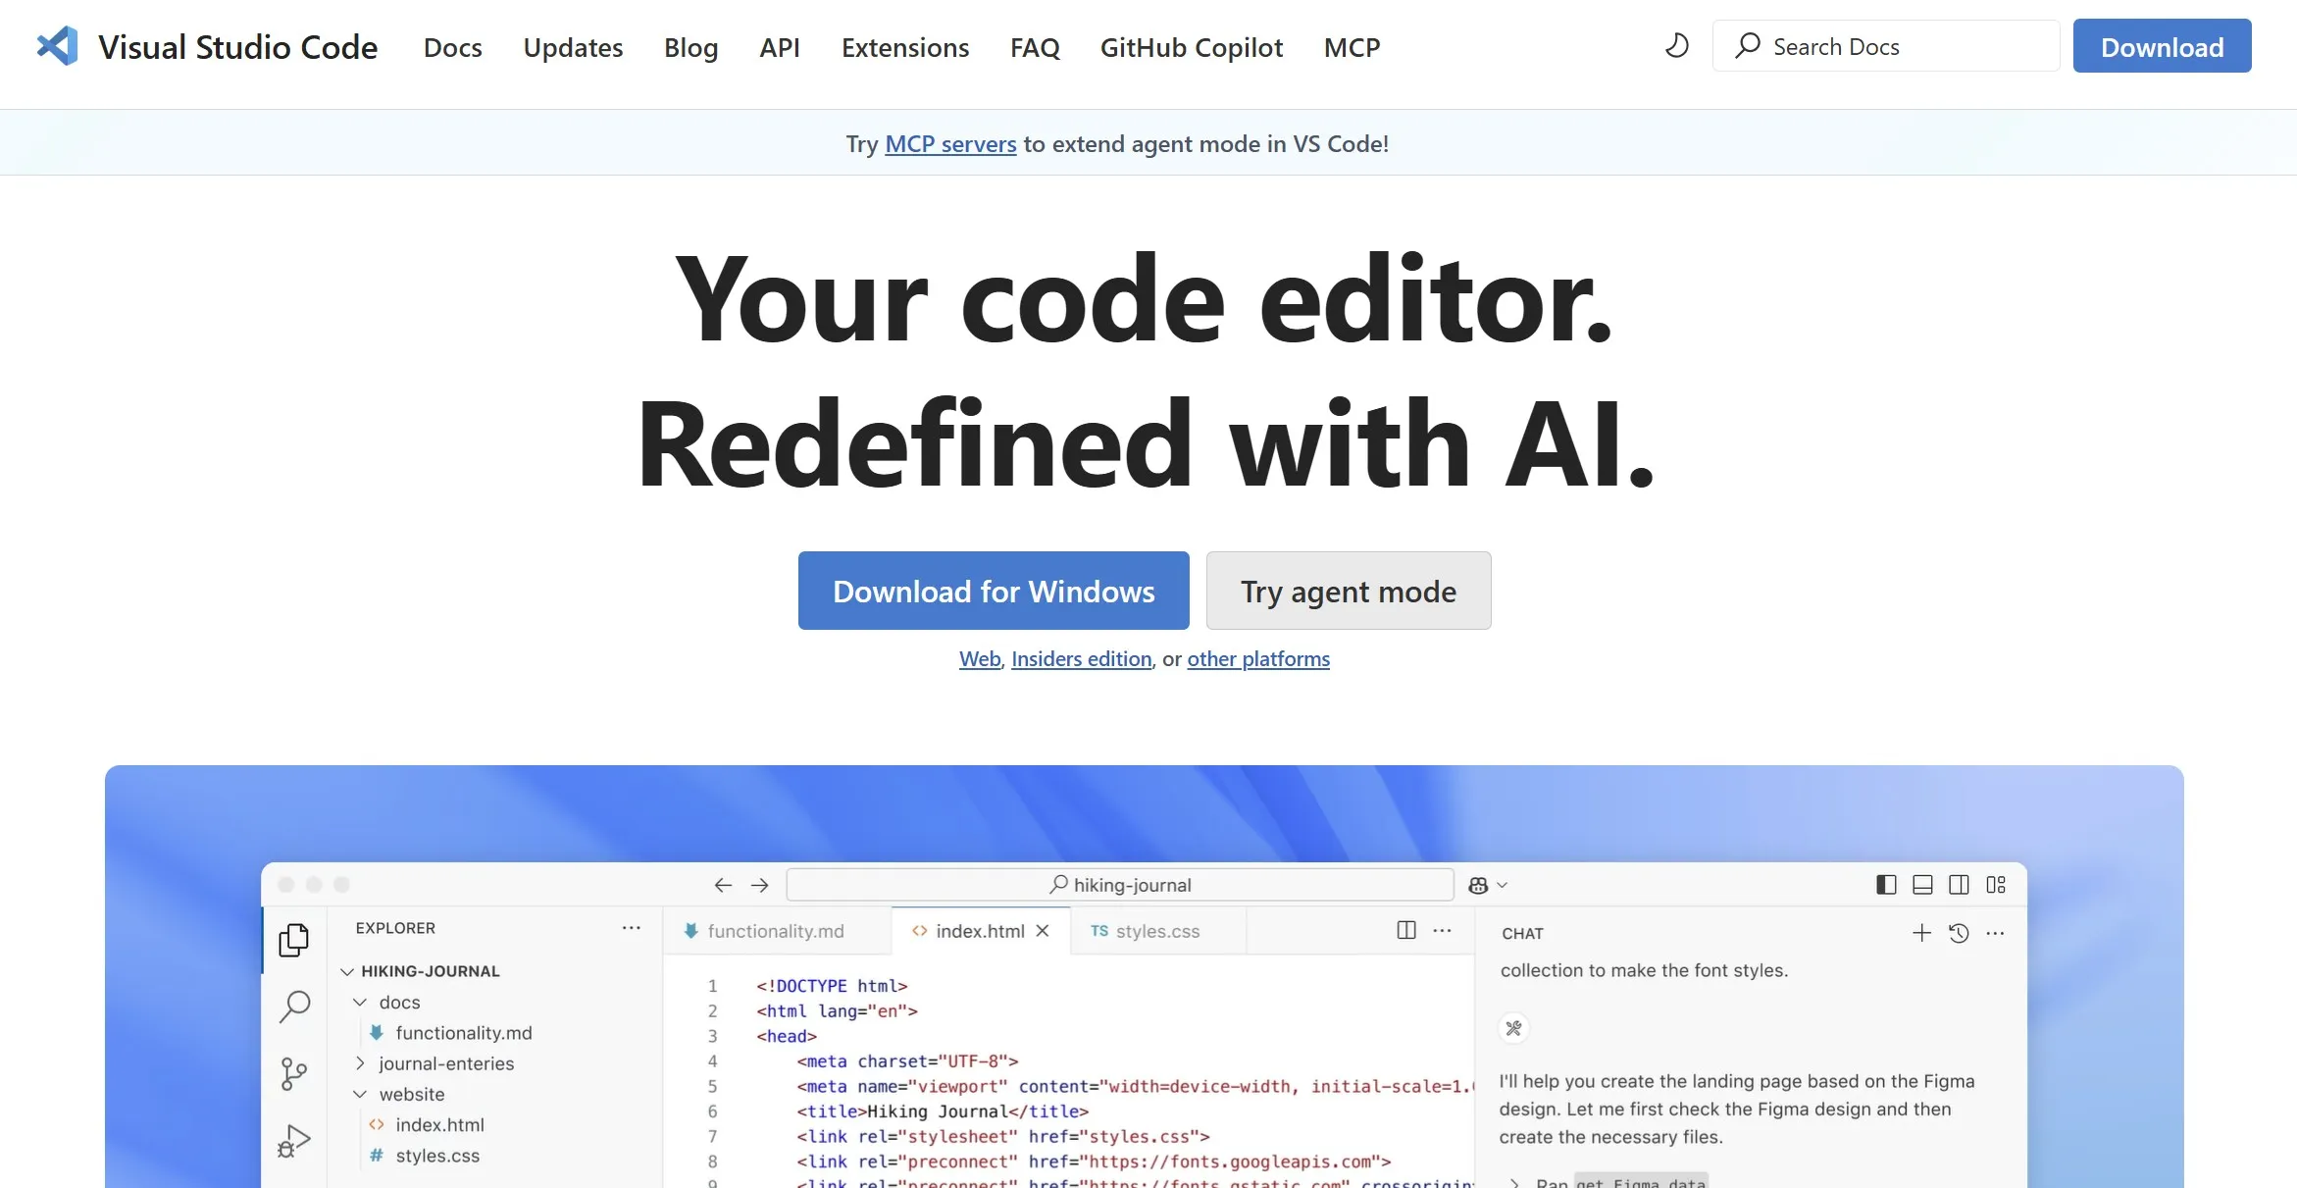Click the Search Docs input field

pyautogui.click(x=1885, y=46)
